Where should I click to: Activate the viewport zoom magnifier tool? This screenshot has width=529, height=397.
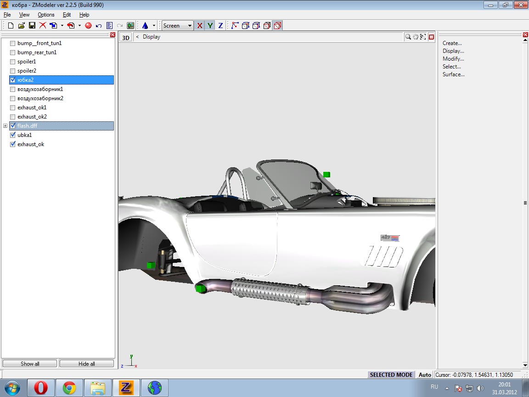click(x=408, y=37)
